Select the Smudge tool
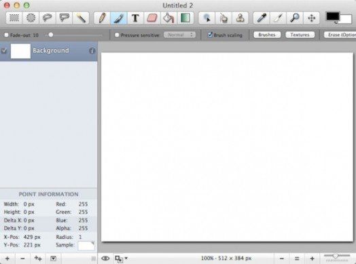This screenshot has width=356, height=264. [x=224, y=18]
